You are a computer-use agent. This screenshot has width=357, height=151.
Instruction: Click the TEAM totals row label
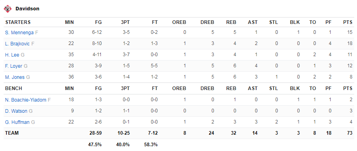point(12,133)
